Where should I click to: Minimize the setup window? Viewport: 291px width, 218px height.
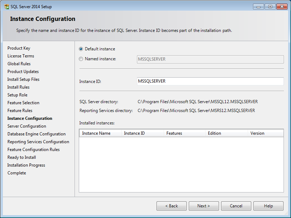point(258,7)
